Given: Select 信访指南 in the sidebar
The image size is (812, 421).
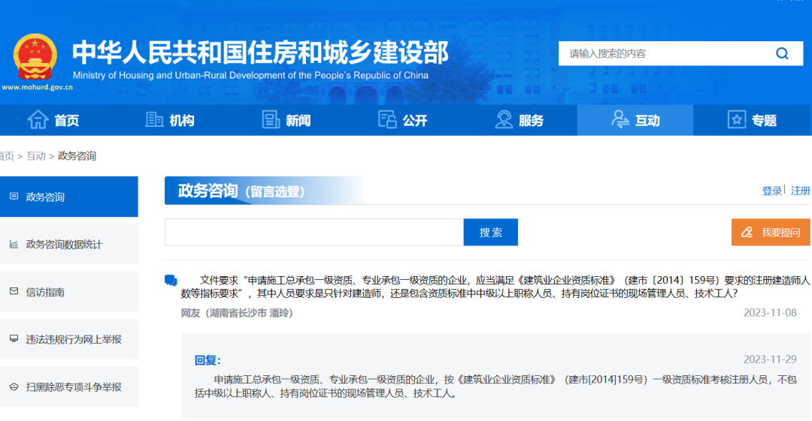Looking at the screenshot, I should (x=69, y=292).
